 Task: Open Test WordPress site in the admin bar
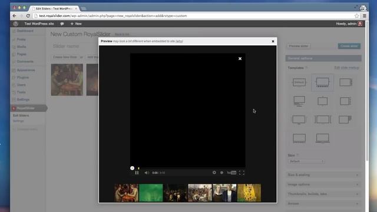coord(39,24)
